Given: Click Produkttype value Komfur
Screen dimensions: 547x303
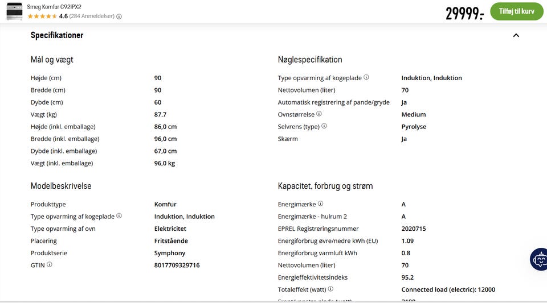Looking at the screenshot, I should click(165, 204).
